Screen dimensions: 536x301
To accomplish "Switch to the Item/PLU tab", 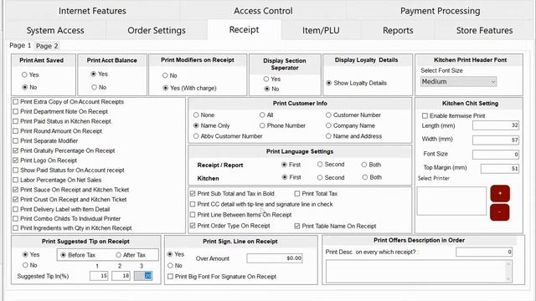I will point(321,30).
